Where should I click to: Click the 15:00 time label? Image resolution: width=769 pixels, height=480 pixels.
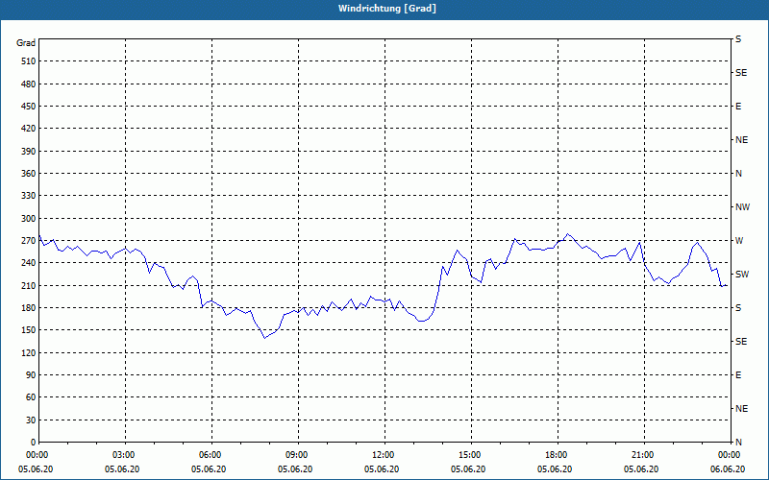coord(471,455)
